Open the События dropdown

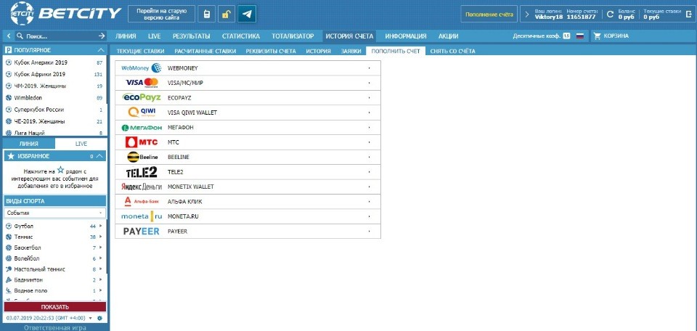click(x=55, y=213)
